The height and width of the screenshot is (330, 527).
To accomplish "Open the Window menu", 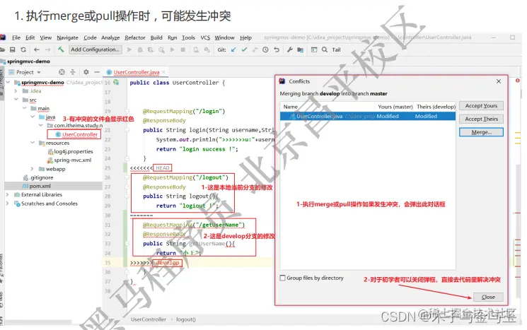I will tap(224, 37).
